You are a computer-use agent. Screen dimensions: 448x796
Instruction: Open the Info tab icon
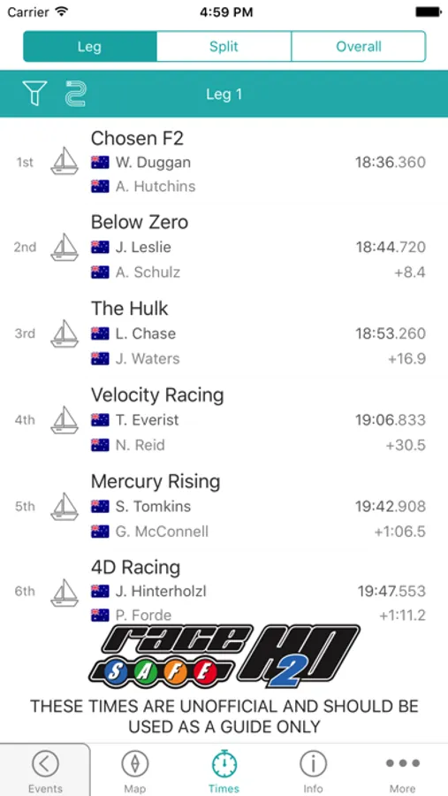coord(313,770)
